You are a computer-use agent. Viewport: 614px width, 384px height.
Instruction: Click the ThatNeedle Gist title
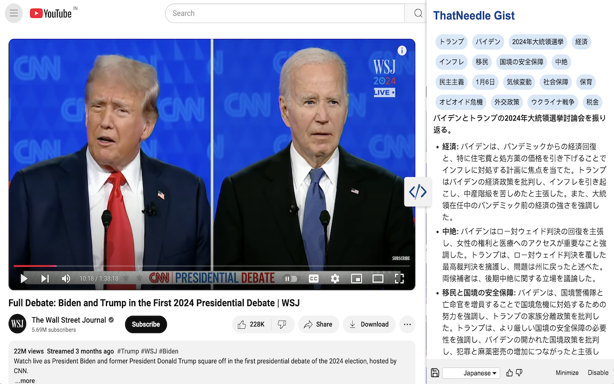[x=474, y=15]
